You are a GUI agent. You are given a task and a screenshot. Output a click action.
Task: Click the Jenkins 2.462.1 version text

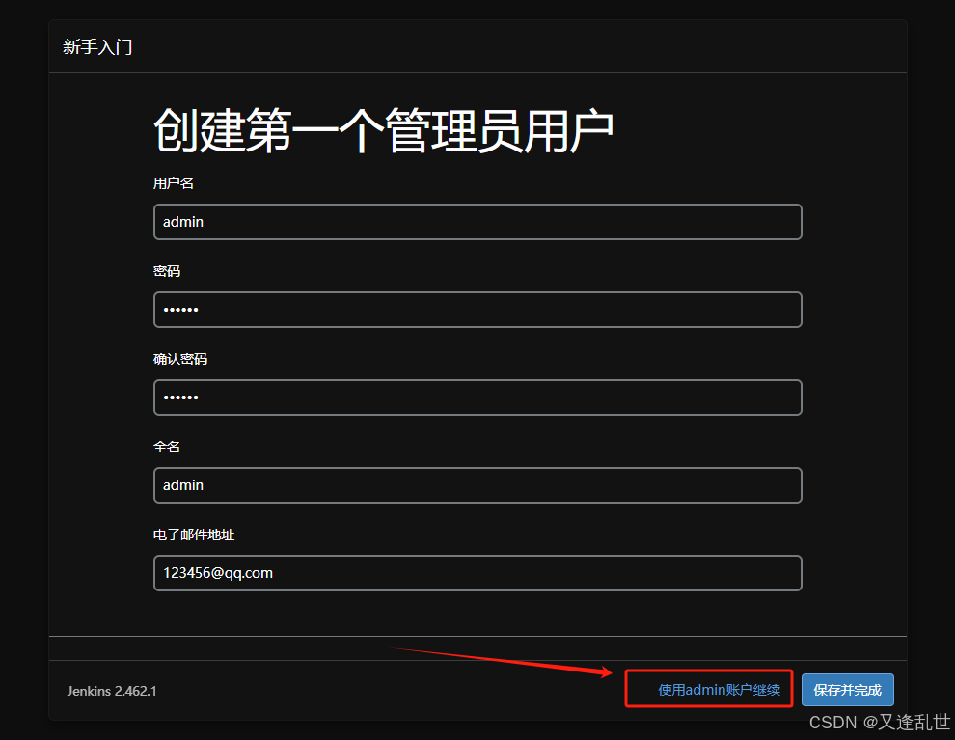pyautogui.click(x=112, y=691)
